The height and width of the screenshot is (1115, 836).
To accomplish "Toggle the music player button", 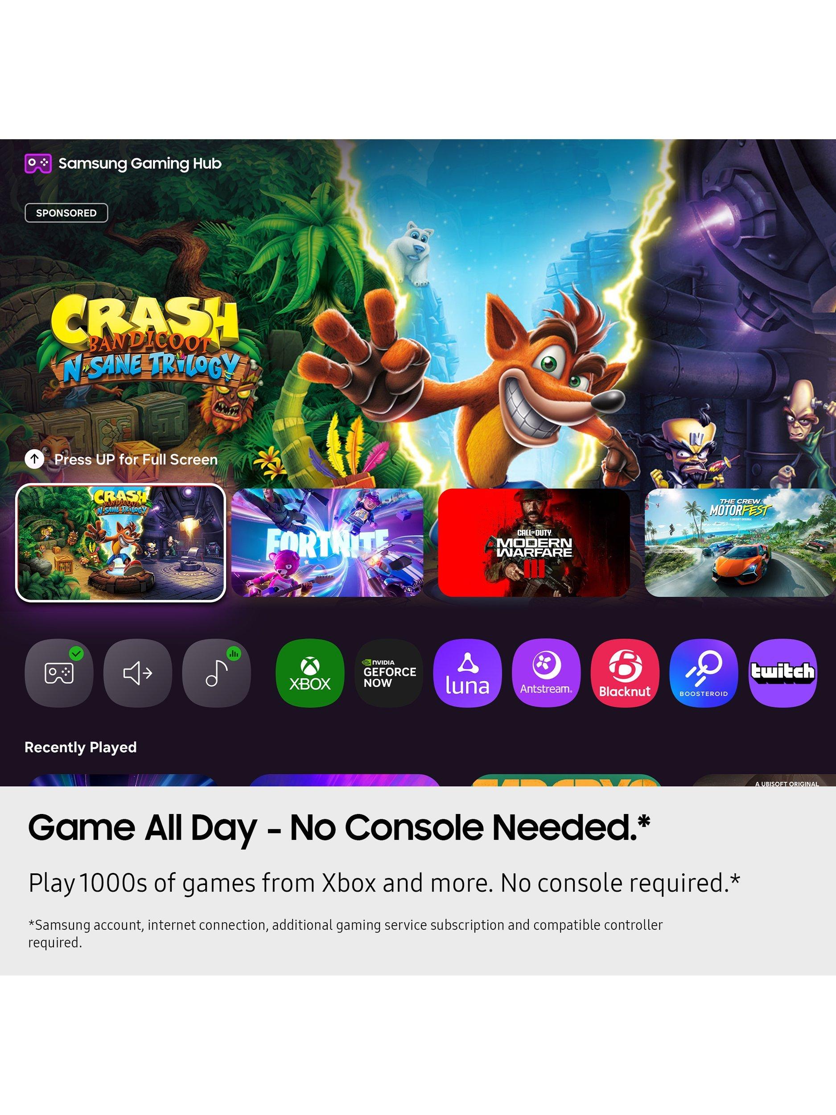I will pyautogui.click(x=216, y=673).
